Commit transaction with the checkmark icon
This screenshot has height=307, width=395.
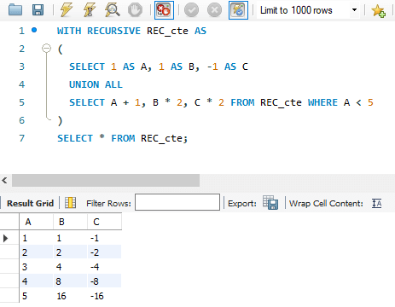tap(191, 10)
